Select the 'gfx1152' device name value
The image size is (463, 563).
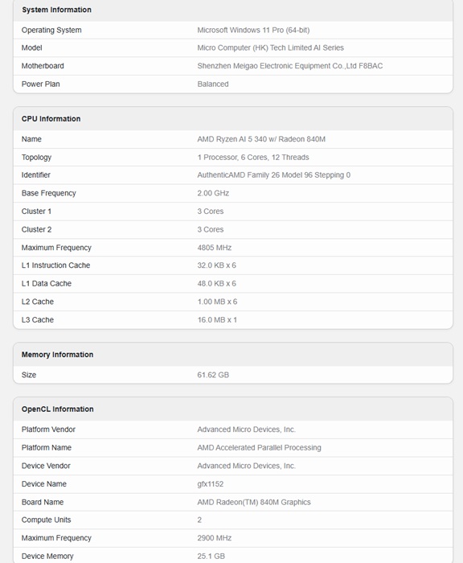[x=210, y=484]
